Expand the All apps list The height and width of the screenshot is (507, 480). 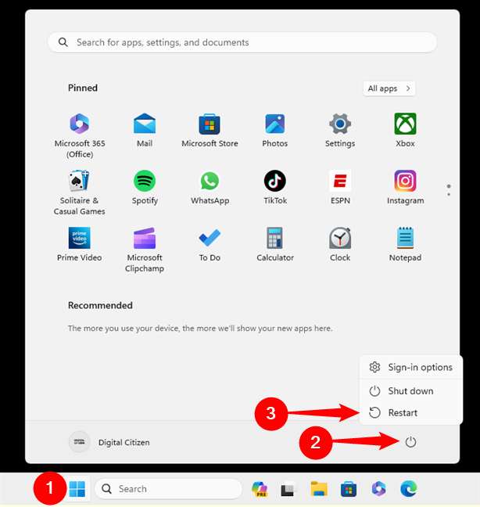(389, 88)
